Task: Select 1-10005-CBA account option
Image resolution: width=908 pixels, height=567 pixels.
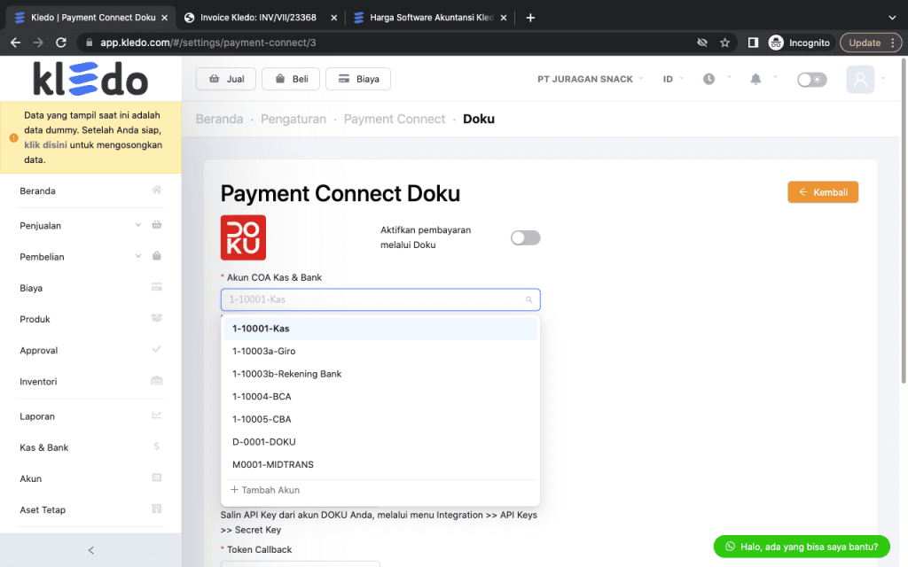Action: pos(380,419)
